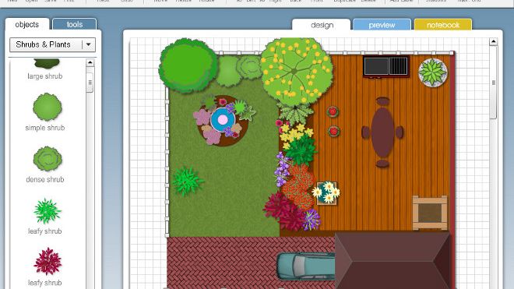514x289 pixels.
Task: Pick the dense shrub icon in palette
Action: [48, 159]
